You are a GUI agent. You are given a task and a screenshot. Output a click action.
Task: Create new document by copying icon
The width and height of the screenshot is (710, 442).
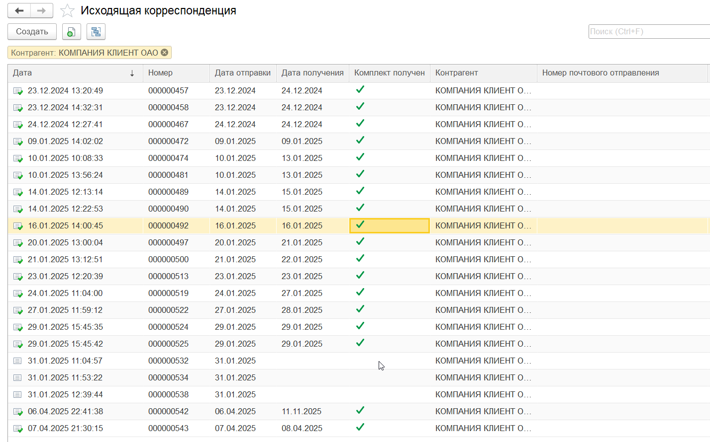pos(71,32)
